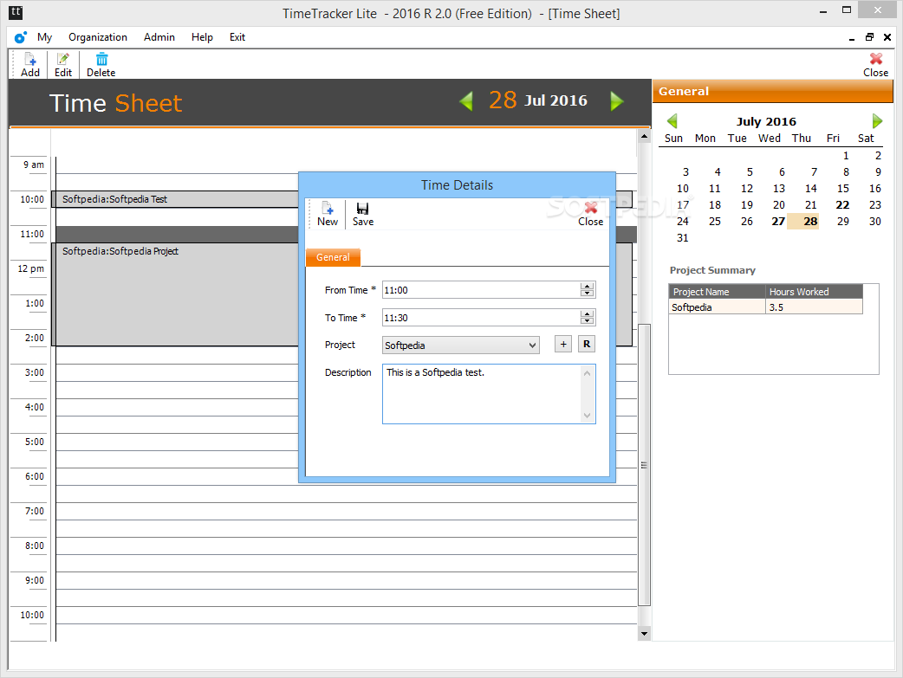Click Project Name column header
Screen dimensions: 903x678
click(x=717, y=292)
